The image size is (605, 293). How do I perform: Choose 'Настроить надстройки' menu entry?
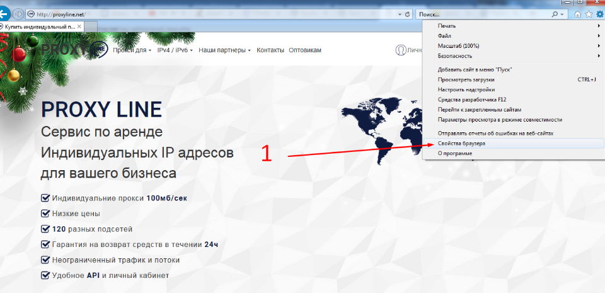point(466,89)
